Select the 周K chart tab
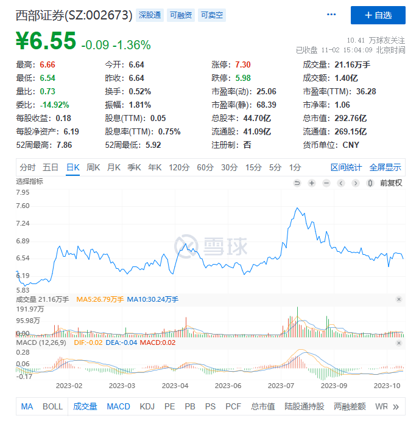 [93, 167]
